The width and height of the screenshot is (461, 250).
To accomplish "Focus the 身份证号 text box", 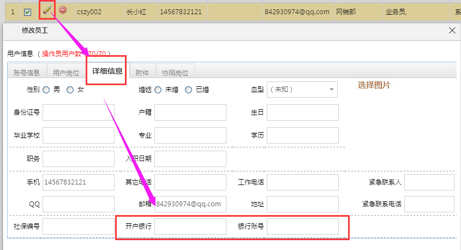I will click(x=78, y=112).
